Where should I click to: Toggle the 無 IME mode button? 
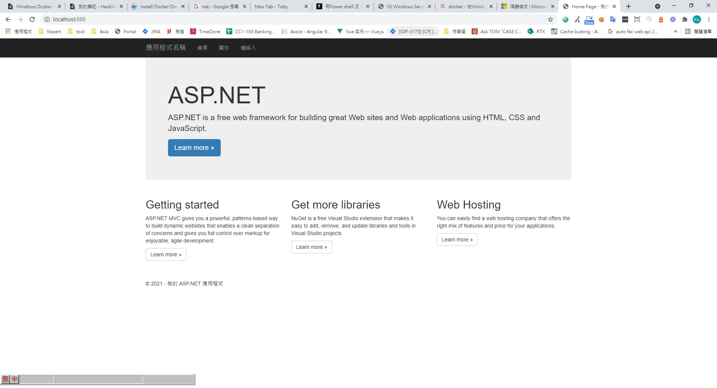(5, 379)
